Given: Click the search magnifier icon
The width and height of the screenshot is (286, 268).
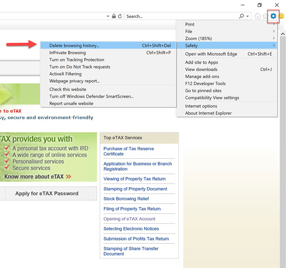Looking at the screenshot, I should (241, 16).
